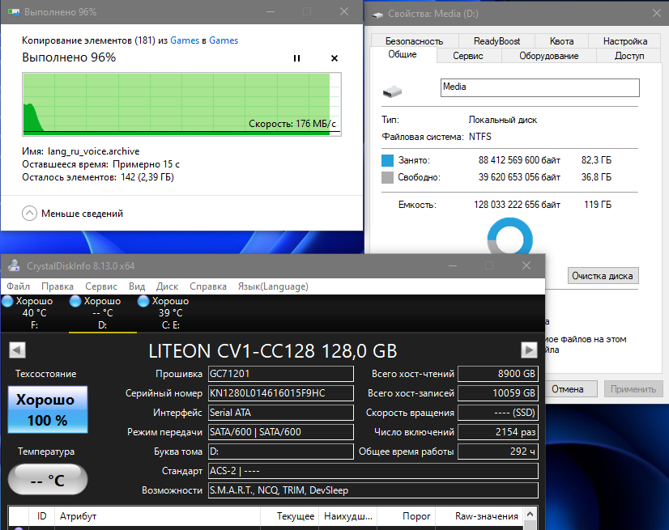Click the Применить button

coord(633,389)
